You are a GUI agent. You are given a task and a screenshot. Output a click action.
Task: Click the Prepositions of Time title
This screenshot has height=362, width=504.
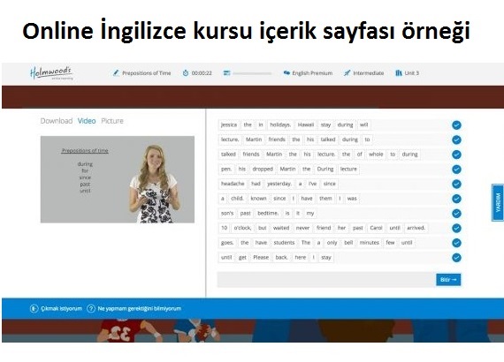coord(146,73)
